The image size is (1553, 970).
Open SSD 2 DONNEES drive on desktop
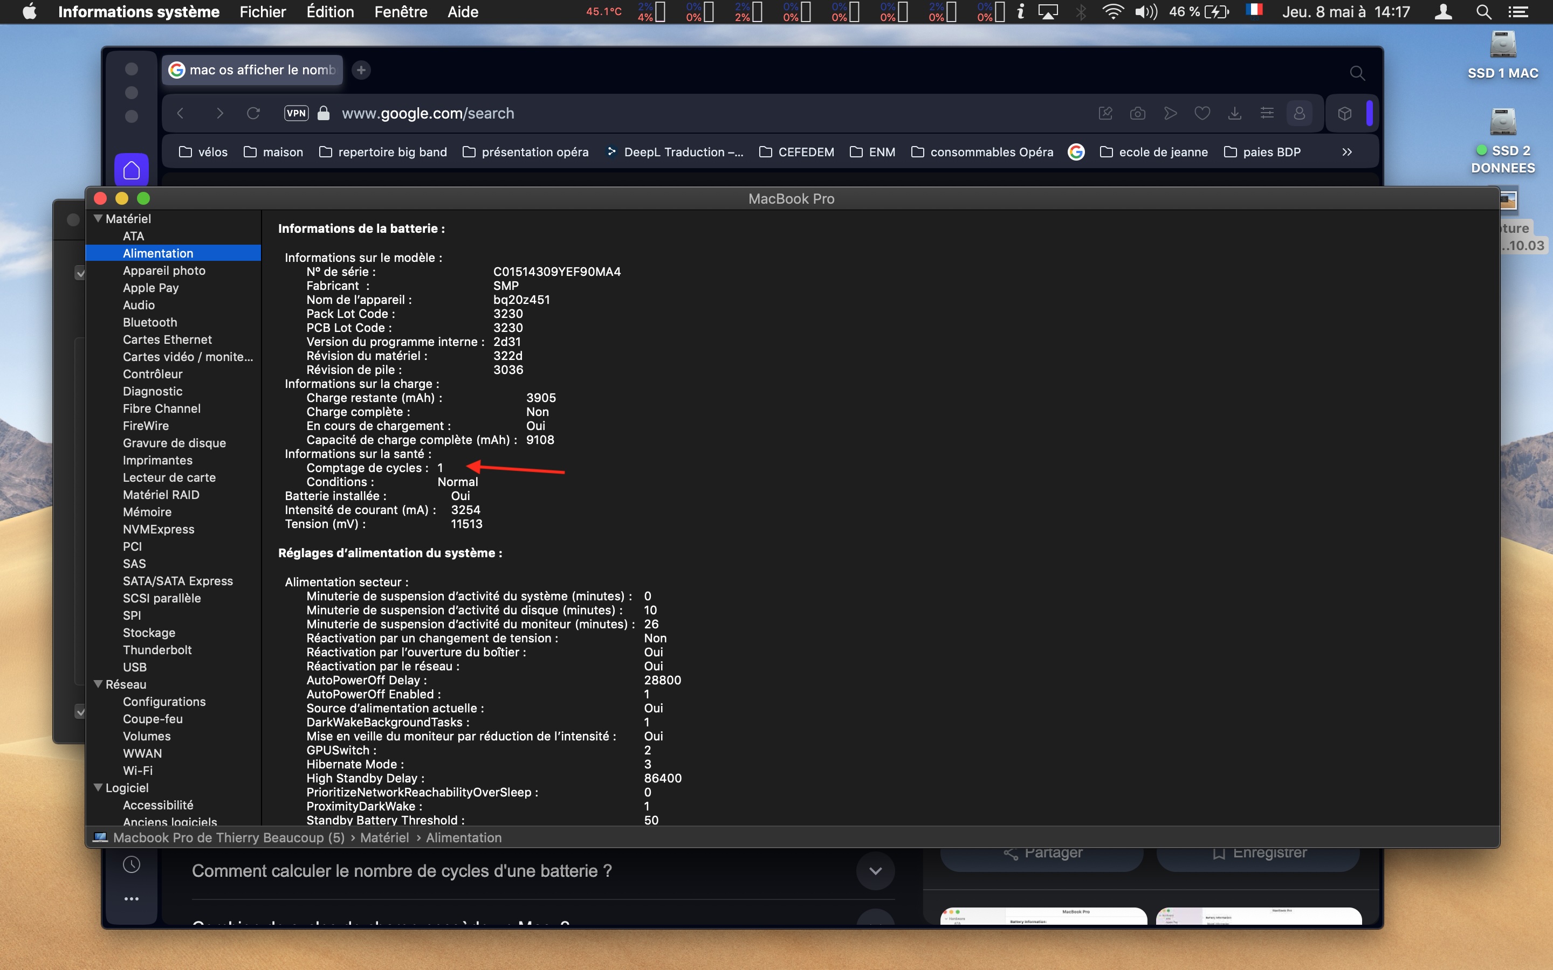click(x=1503, y=141)
